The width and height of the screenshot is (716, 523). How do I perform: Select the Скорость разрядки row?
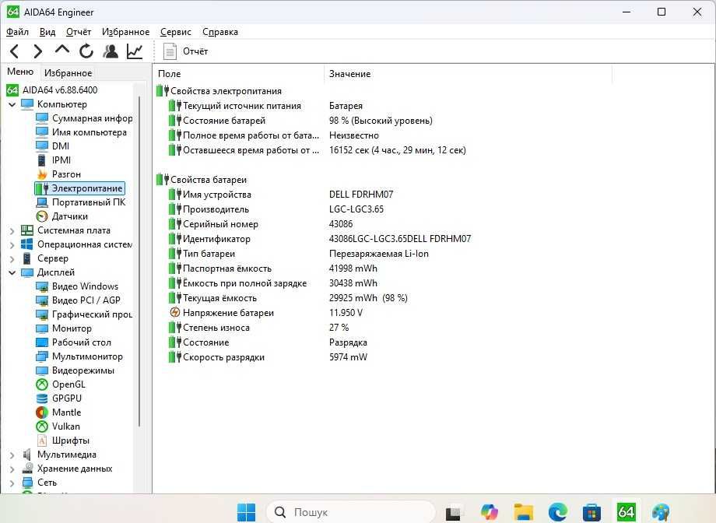point(268,357)
